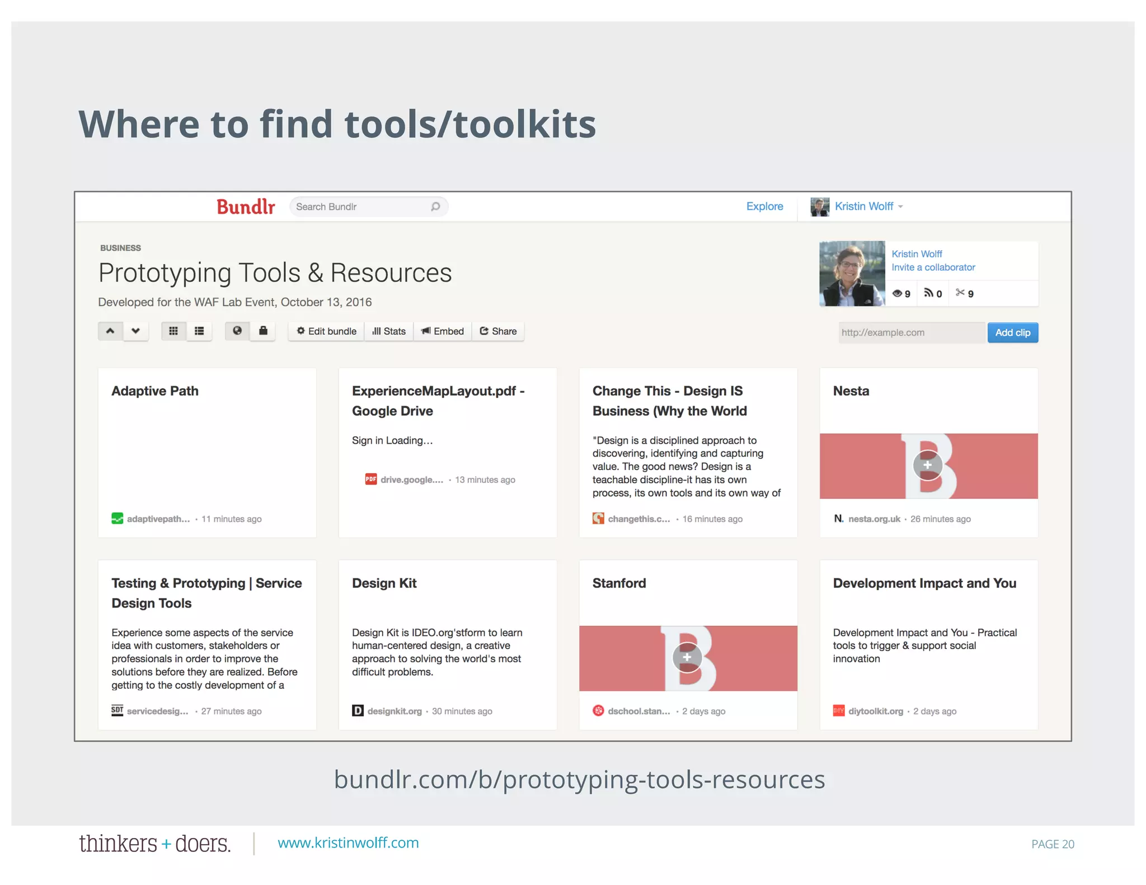The height and width of the screenshot is (885, 1146).
Task: Open Change This - Design IS Business clip
Action: tap(670, 401)
